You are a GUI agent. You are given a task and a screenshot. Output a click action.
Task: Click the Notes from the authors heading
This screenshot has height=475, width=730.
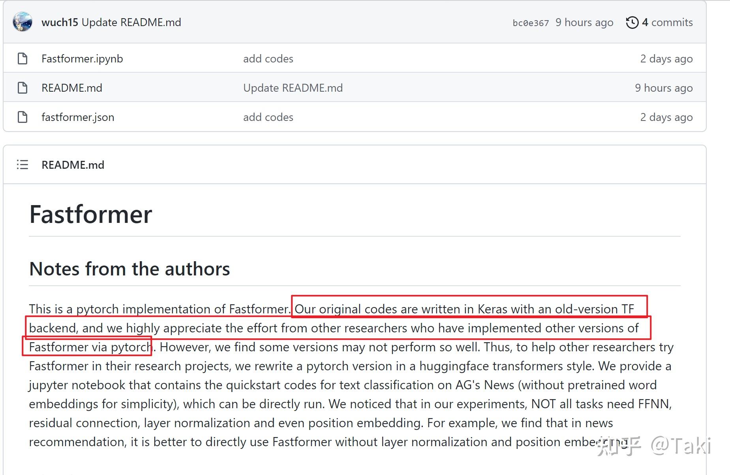tap(129, 269)
